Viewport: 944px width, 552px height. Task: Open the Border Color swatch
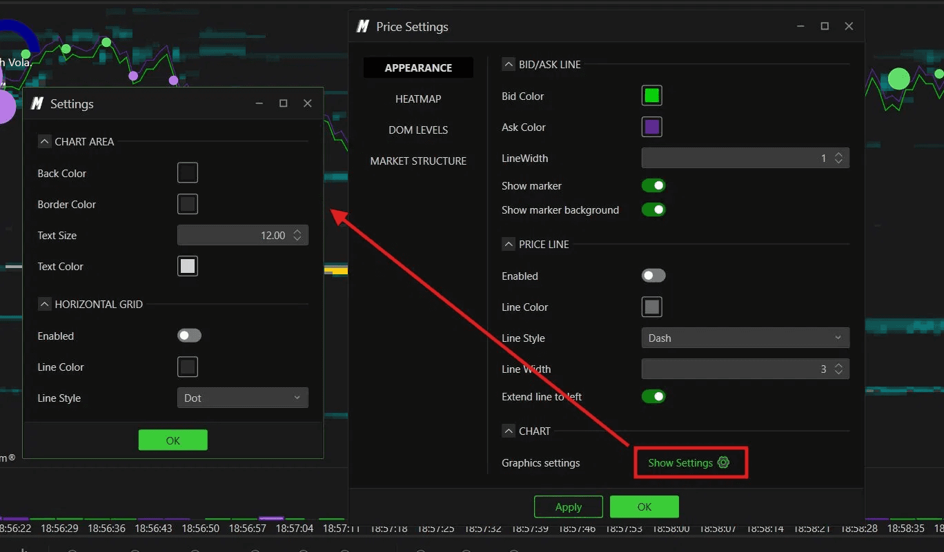click(x=188, y=204)
